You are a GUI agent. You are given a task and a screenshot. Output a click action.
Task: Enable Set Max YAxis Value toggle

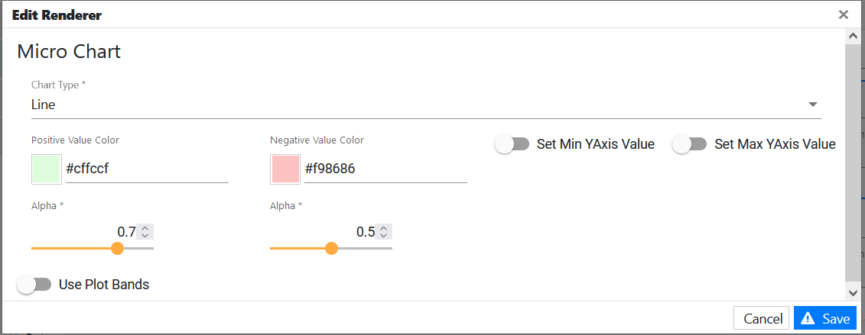690,144
